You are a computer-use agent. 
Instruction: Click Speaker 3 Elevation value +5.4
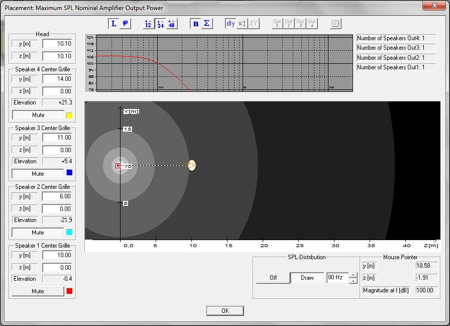click(57, 161)
